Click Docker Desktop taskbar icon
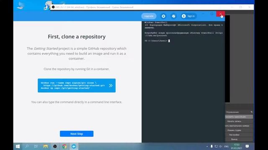The image size is (268, 150). [74, 146]
